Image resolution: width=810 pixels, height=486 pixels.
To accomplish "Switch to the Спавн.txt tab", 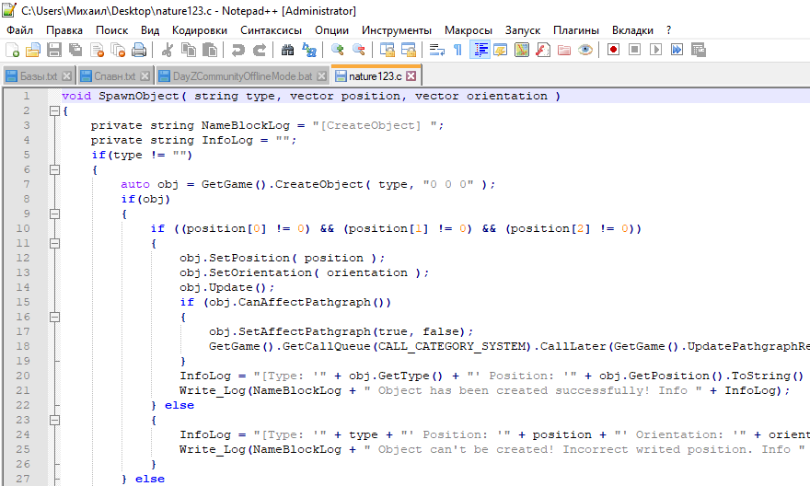I will pos(115,75).
